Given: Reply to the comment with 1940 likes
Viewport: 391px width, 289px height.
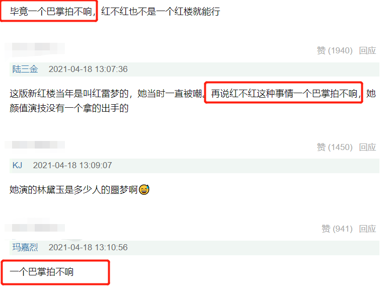Looking at the screenshot, I should point(367,51).
